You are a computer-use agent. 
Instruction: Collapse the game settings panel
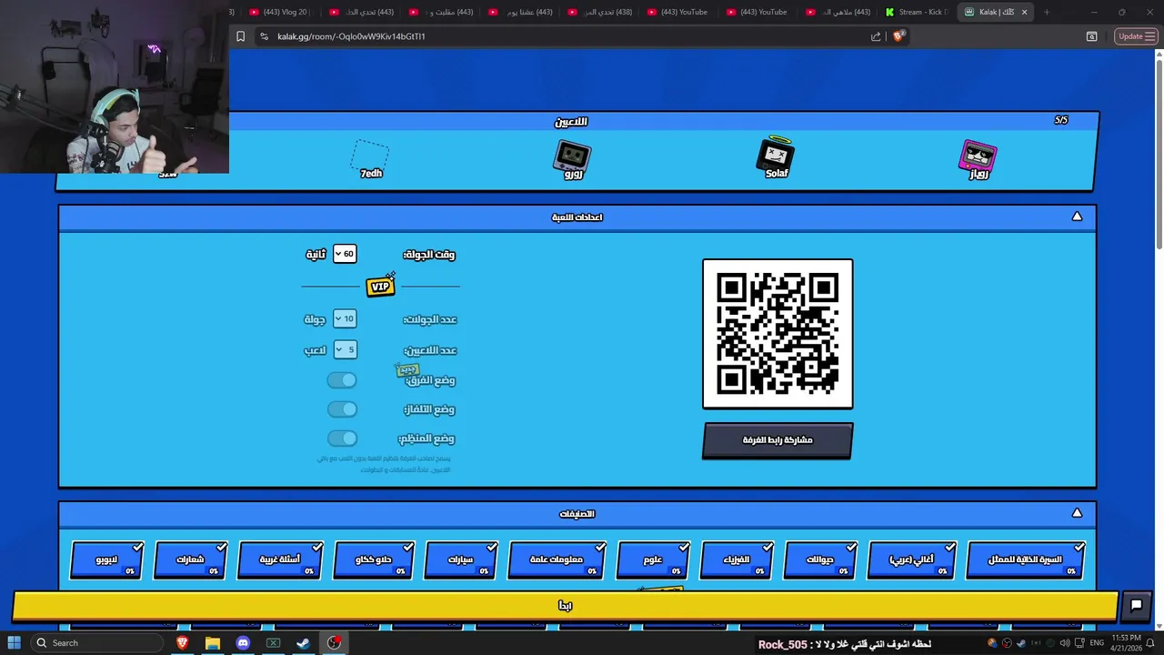1077,217
